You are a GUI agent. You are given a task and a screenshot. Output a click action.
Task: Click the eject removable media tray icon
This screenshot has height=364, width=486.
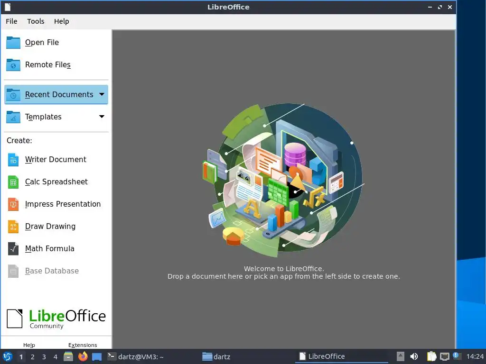(401, 356)
